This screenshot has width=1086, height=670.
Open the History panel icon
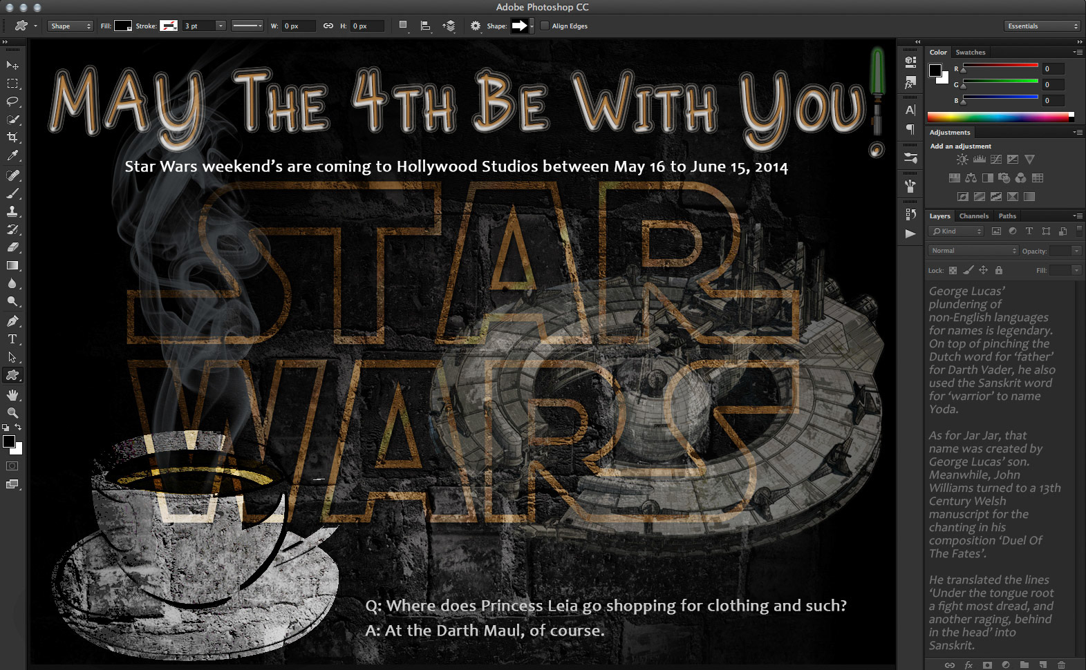coord(910,214)
